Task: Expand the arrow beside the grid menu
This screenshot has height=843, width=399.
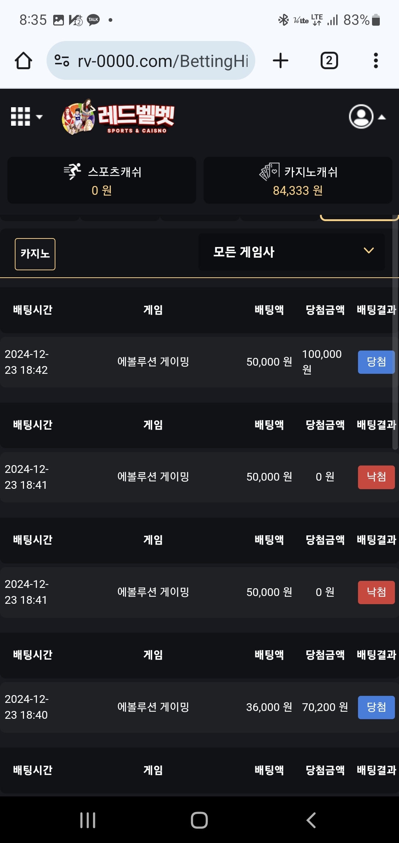Action: [39, 117]
